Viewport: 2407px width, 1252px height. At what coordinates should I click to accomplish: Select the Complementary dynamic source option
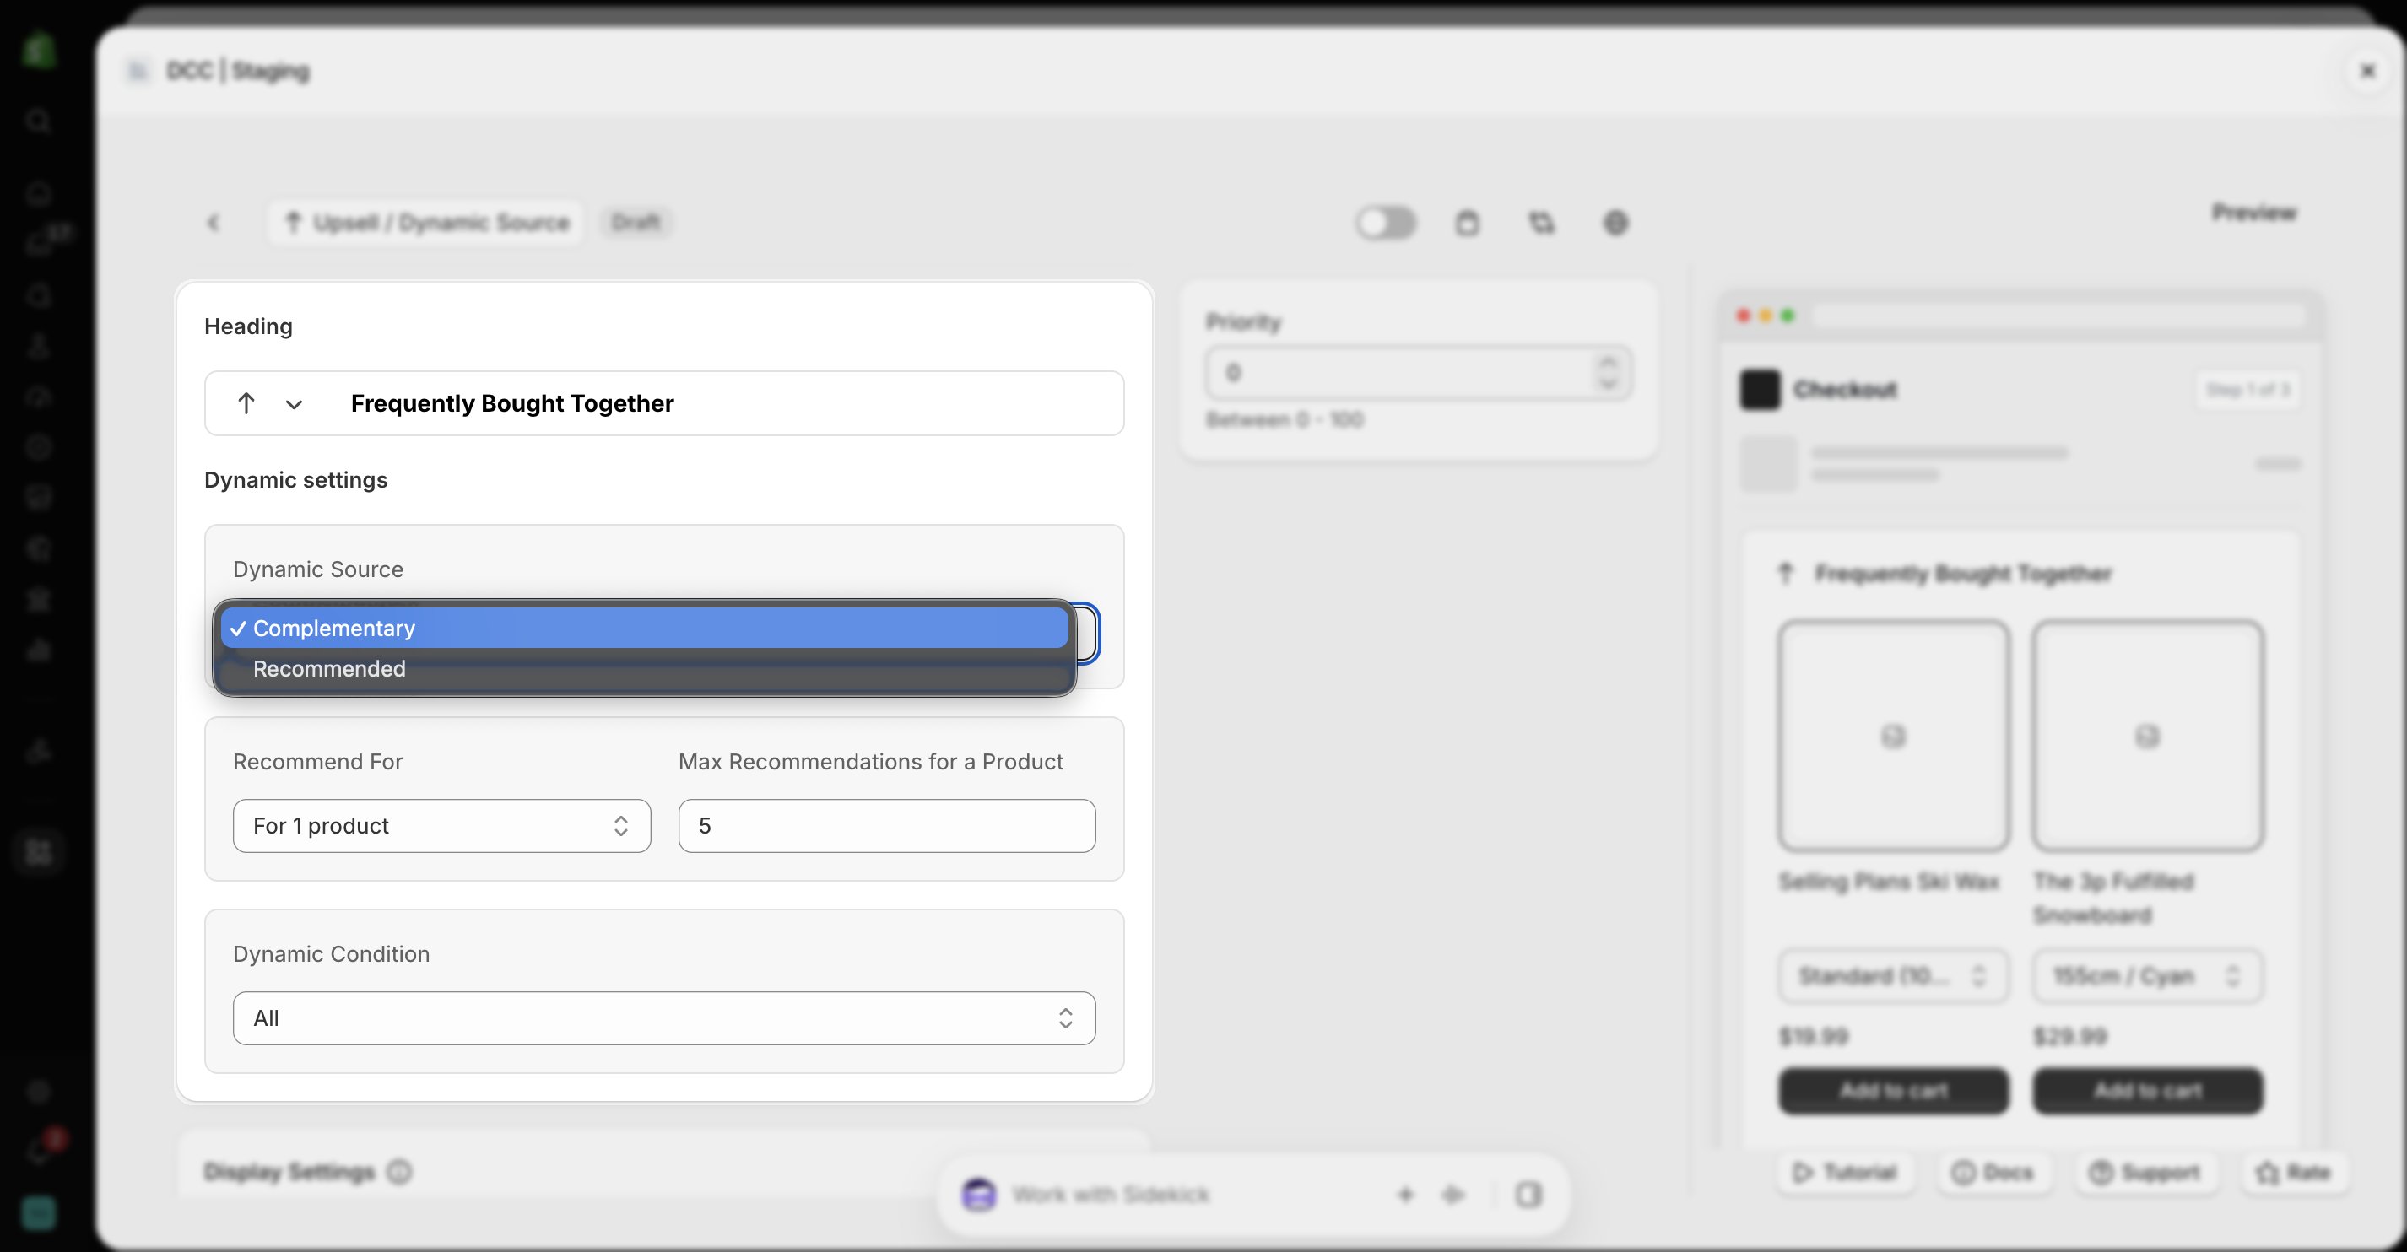pyautogui.click(x=645, y=628)
